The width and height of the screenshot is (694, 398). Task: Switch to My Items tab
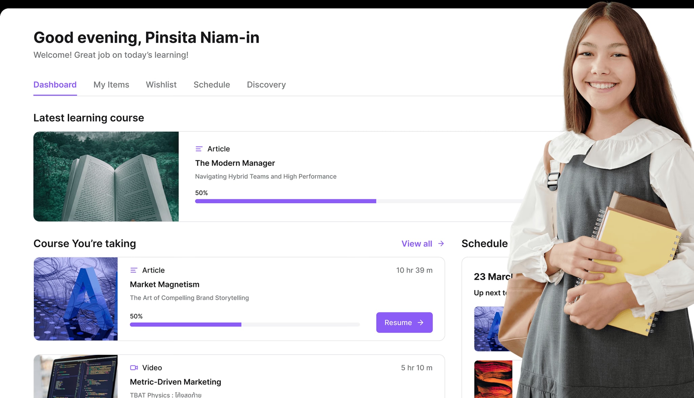pyautogui.click(x=111, y=85)
